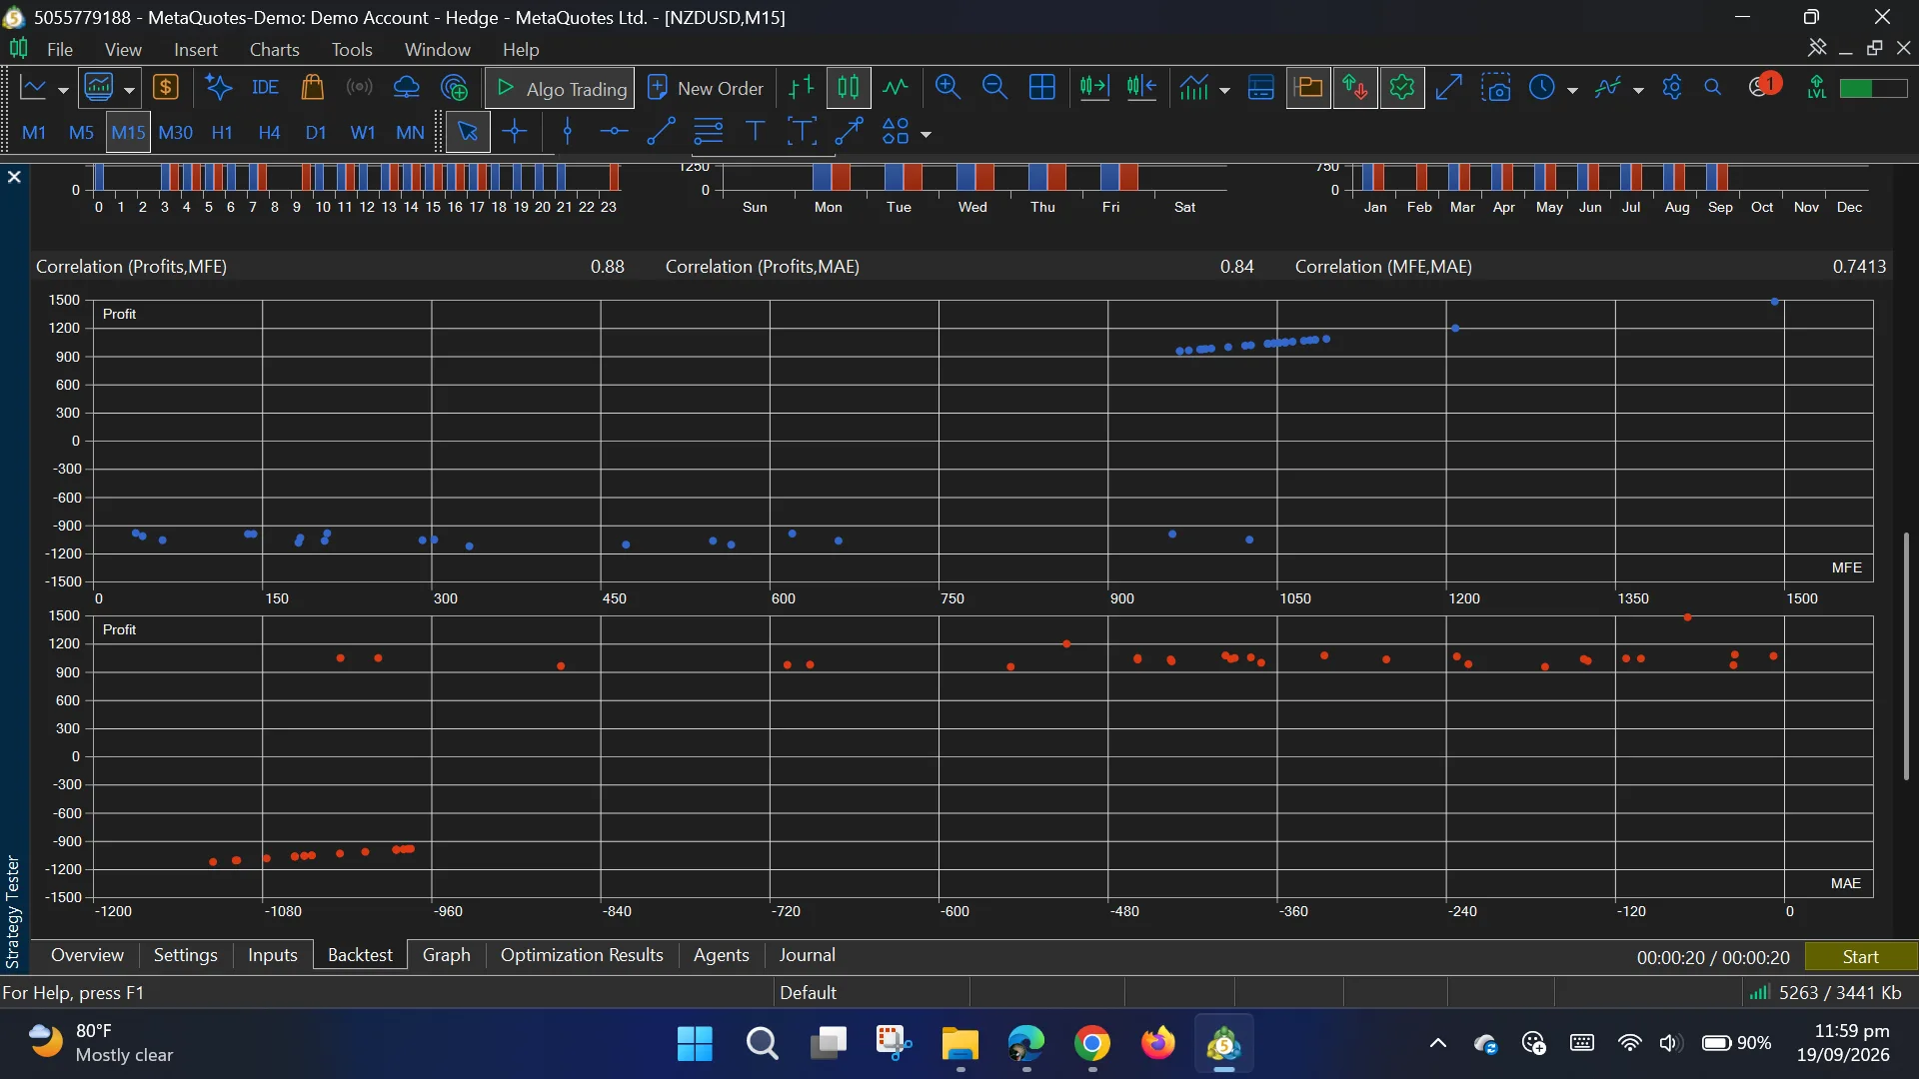Toggle the candlestick chart mode
Image resolution: width=1919 pixels, height=1079 pixels.
tap(848, 88)
